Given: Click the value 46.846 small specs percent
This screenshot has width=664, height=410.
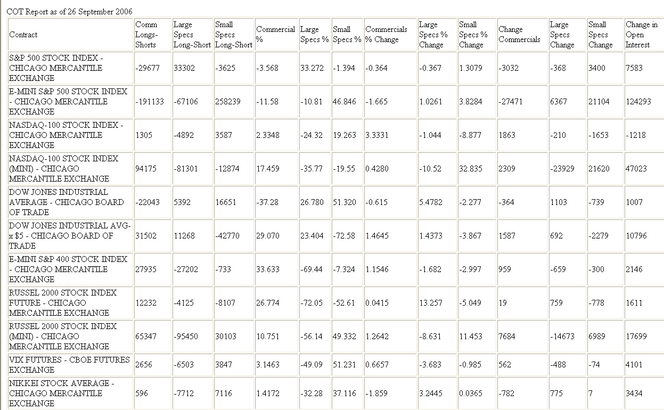Looking at the screenshot, I should coord(345,102).
